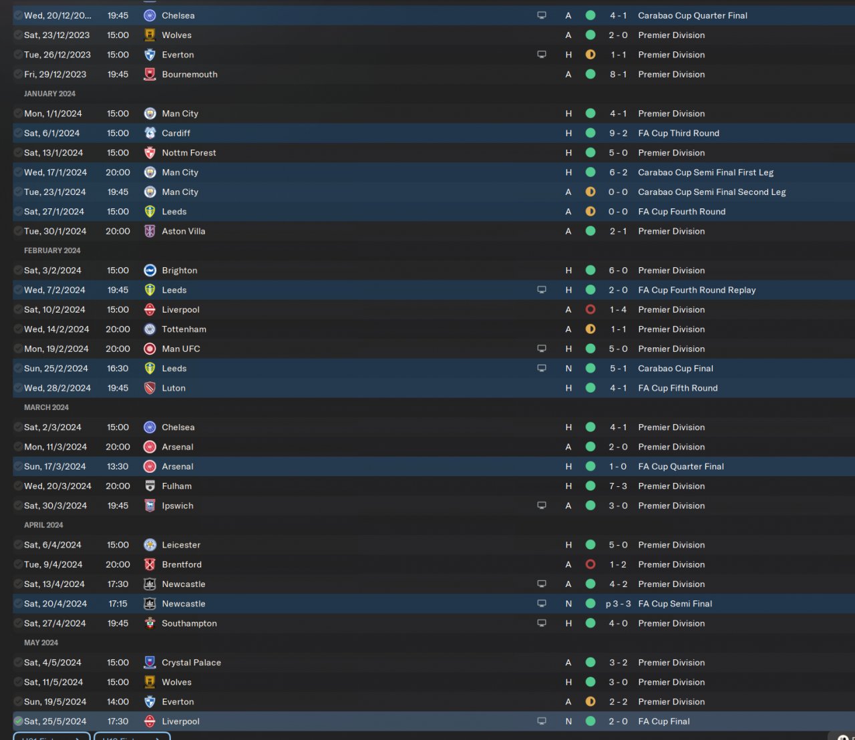Click the Nottm Forest club badge
The height and width of the screenshot is (740, 855).
(150, 153)
